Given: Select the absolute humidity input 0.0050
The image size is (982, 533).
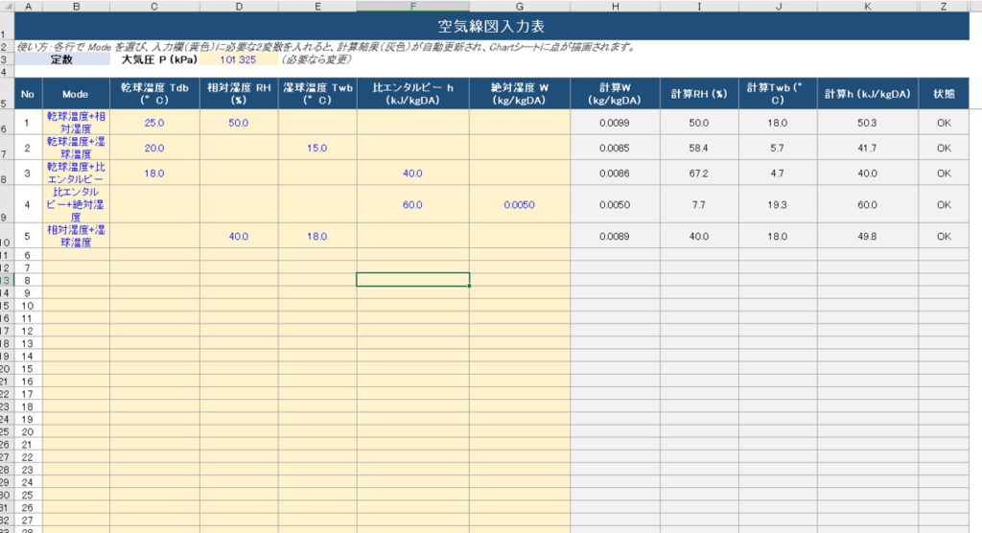Looking at the screenshot, I should (519, 205).
